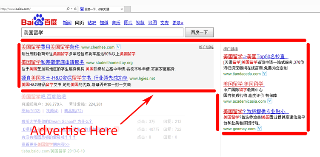This screenshot has width=320, height=157.
Task: Click the 月活跃用户: 366,779人 text
Action: [x=42, y=104]
